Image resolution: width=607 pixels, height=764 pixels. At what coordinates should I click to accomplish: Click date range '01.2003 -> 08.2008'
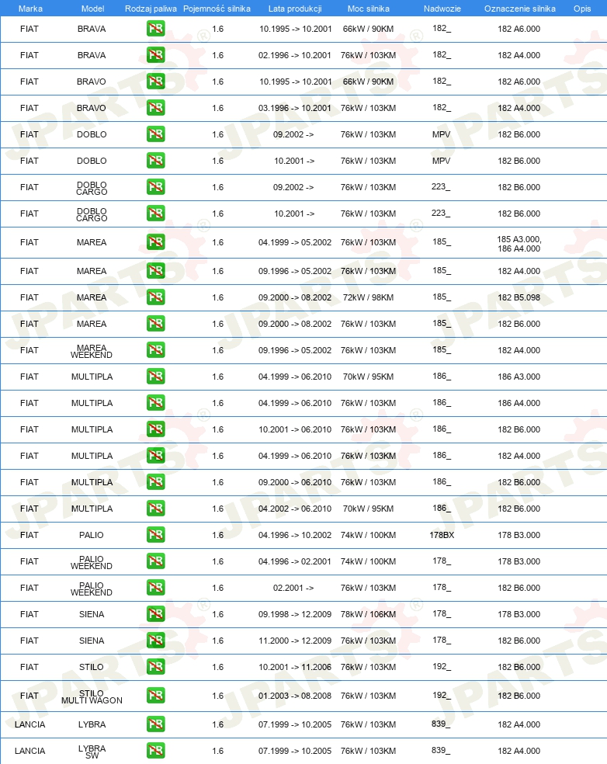click(295, 696)
